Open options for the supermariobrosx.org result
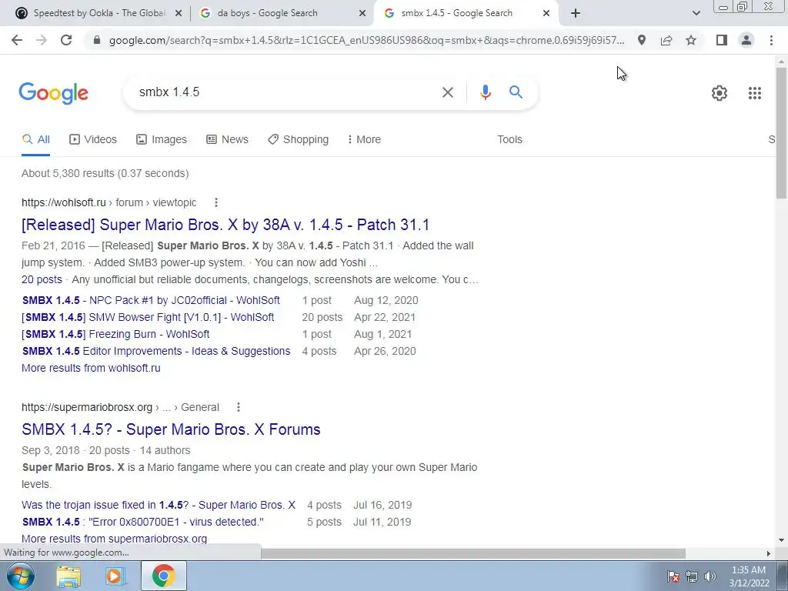This screenshot has height=591, width=788. (239, 407)
